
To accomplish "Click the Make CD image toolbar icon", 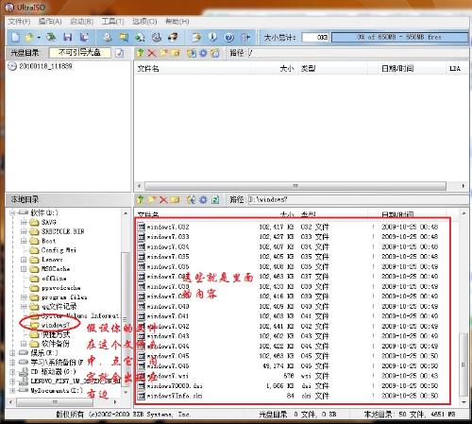I will pos(108,38).
